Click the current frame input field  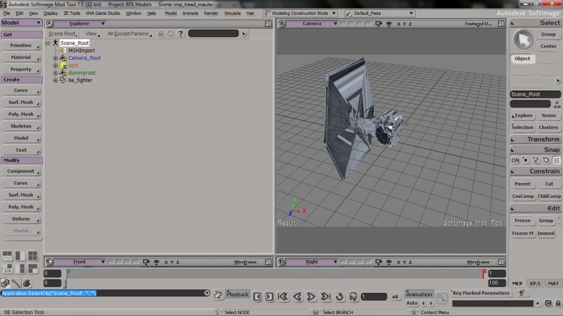point(374,297)
